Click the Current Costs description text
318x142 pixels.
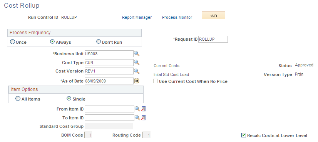pos(166,66)
